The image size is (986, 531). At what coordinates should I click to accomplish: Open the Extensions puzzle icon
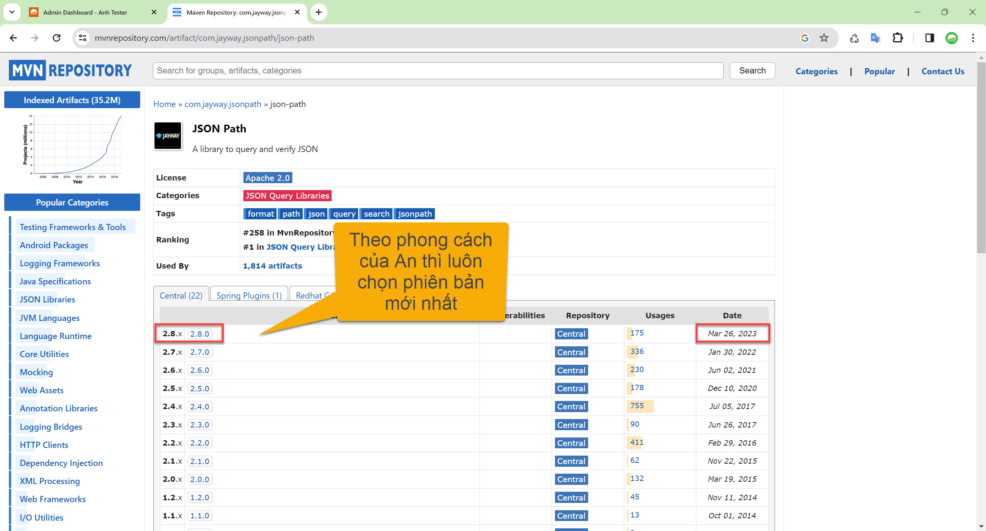898,38
